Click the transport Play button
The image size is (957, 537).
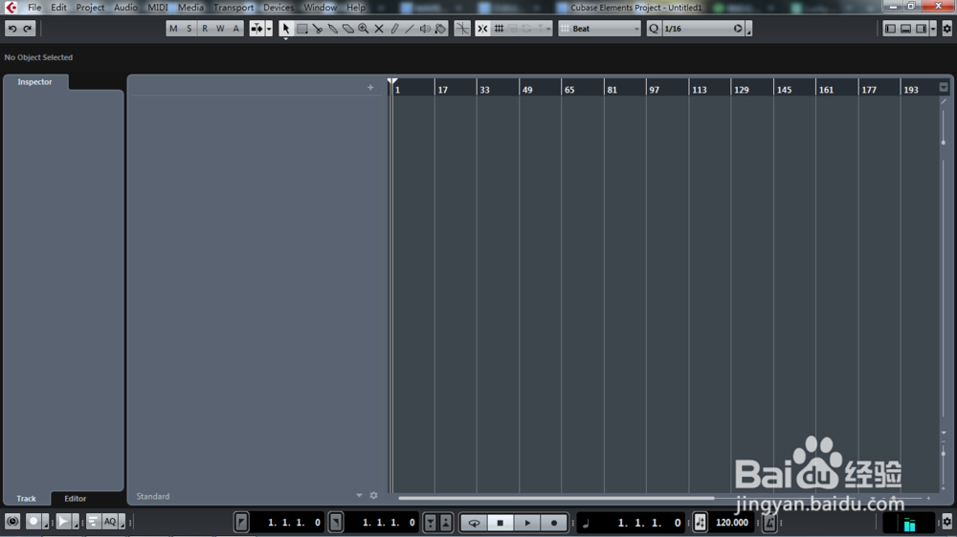click(x=527, y=523)
